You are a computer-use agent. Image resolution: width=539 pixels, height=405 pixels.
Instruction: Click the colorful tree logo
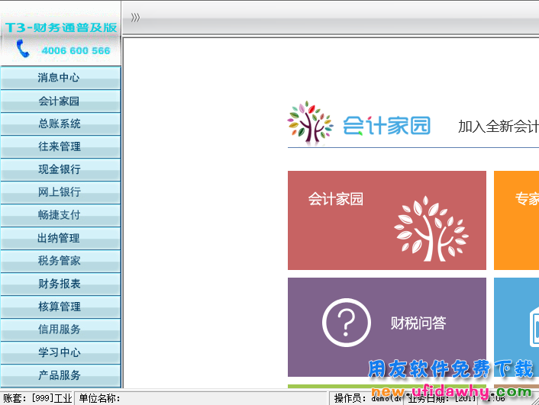310,124
